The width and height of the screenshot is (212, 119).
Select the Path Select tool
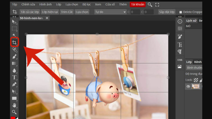pyautogui.click(x=14, y=91)
